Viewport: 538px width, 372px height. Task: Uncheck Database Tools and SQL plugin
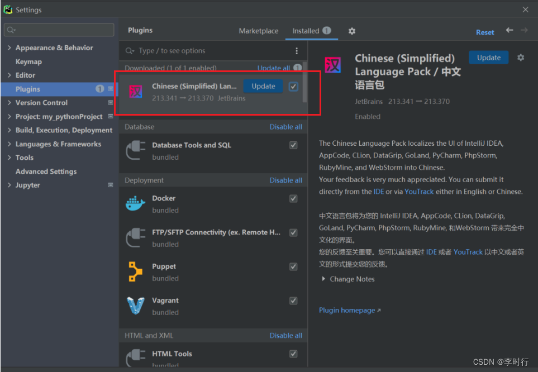pos(293,145)
